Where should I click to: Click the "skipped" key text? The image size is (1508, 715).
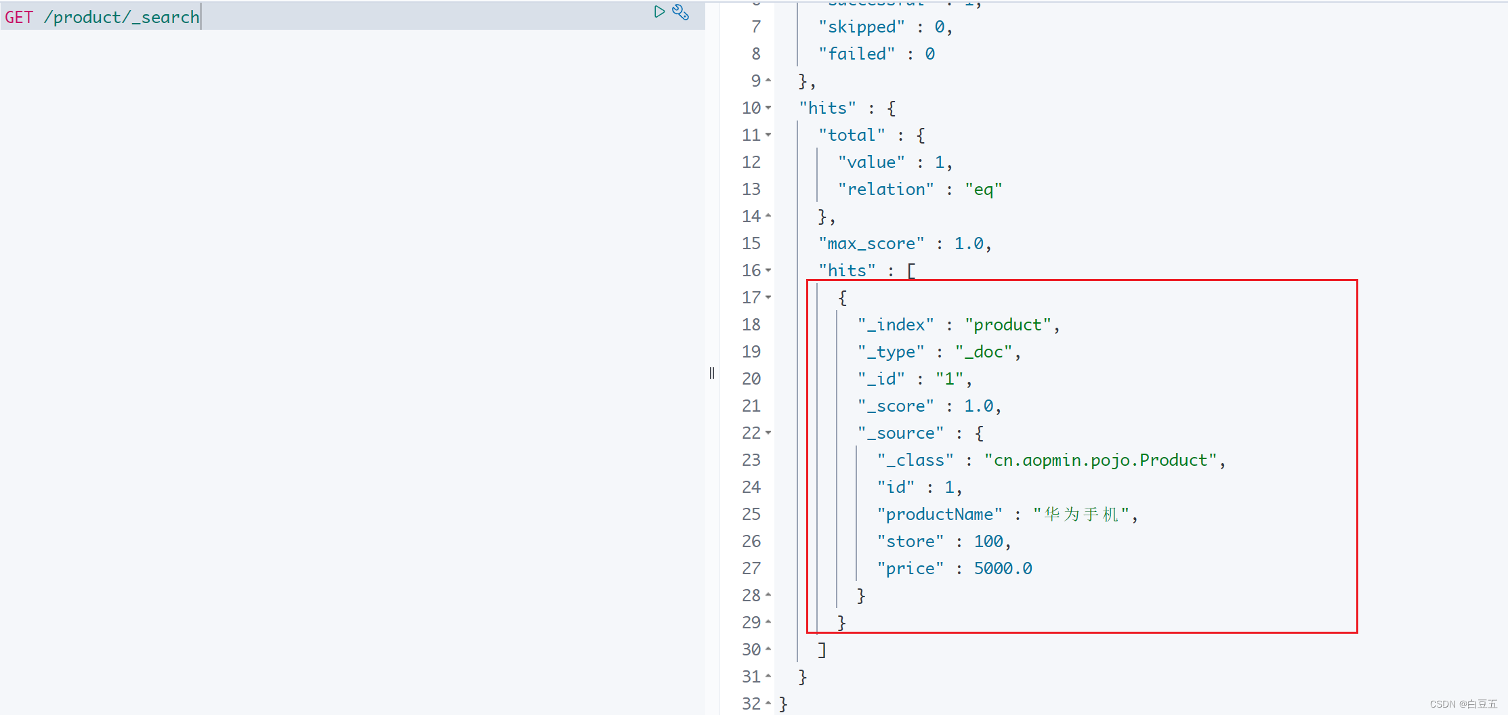(861, 27)
